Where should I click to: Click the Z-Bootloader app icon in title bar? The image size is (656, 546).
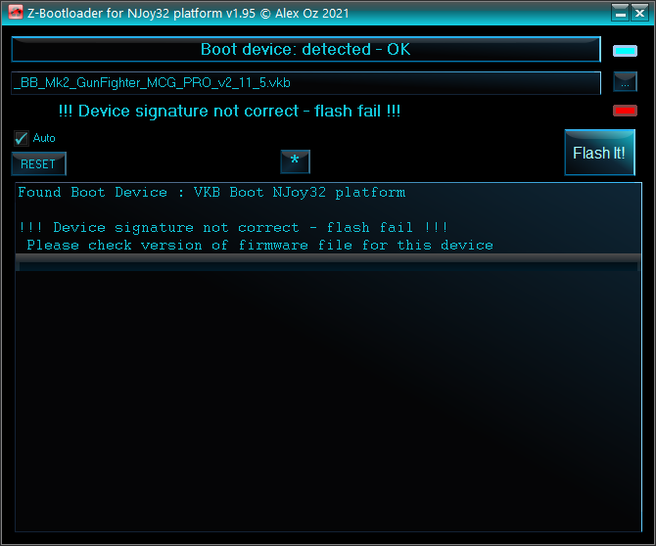16,13
